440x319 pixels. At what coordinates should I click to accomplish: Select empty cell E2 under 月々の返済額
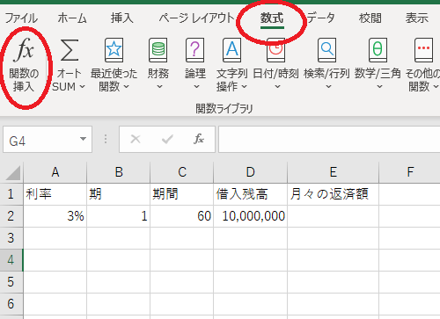(x=333, y=216)
